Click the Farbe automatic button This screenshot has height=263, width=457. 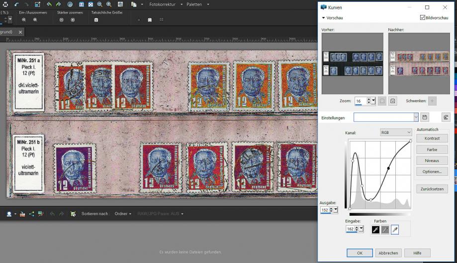point(432,149)
